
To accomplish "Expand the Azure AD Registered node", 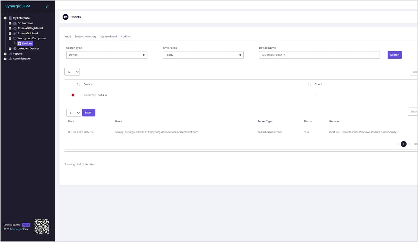I will (10, 28).
